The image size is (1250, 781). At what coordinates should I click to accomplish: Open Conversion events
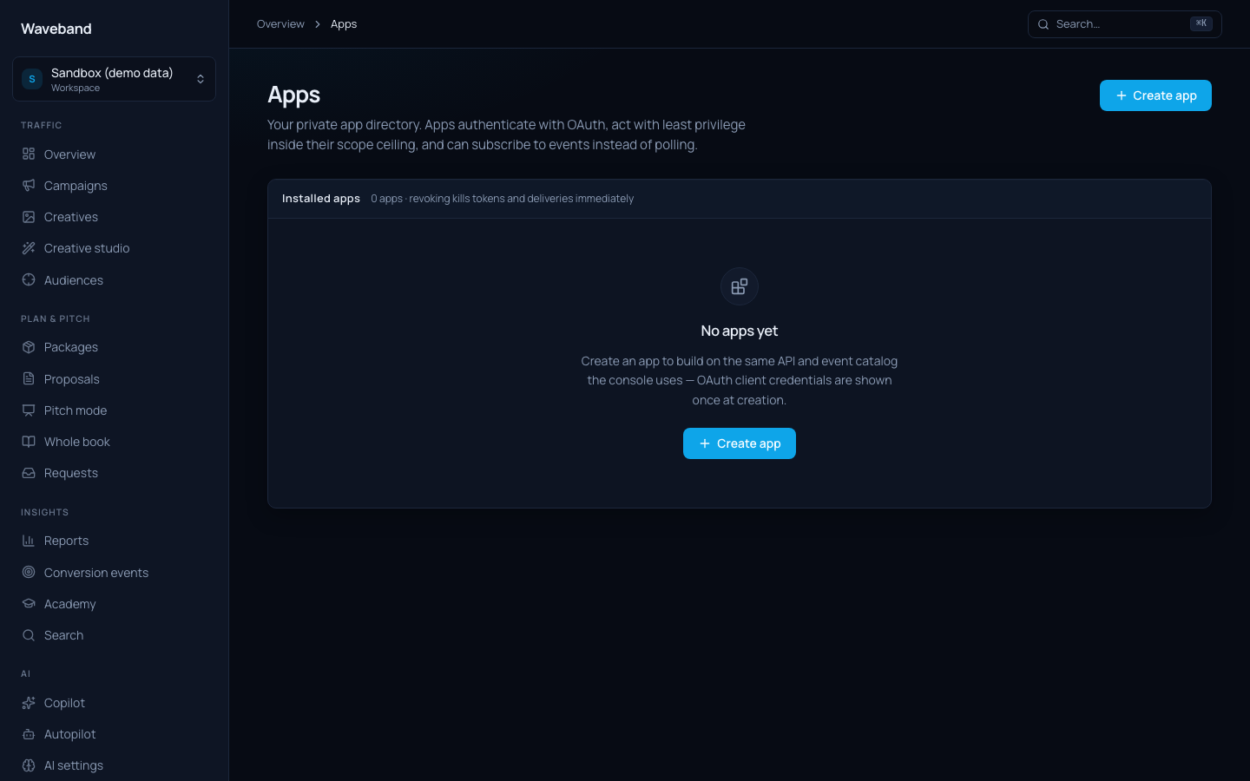coord(114,573)
